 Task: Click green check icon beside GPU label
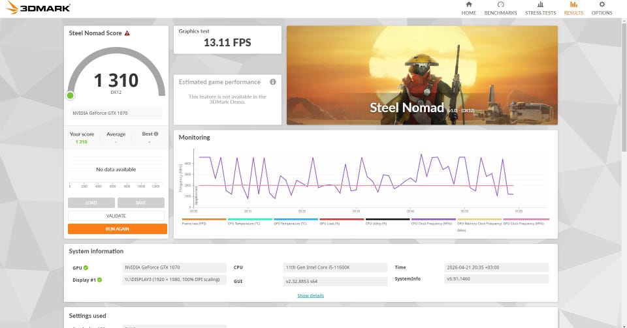86,268
